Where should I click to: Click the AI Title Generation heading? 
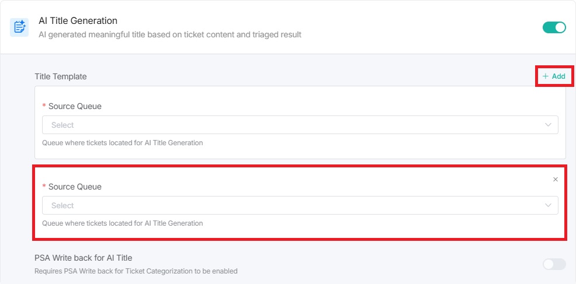(x=78, y=21)
